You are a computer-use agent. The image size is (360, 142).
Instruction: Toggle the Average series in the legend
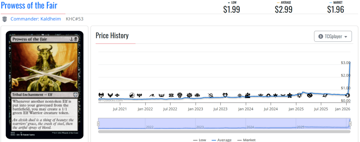point(222,140)
